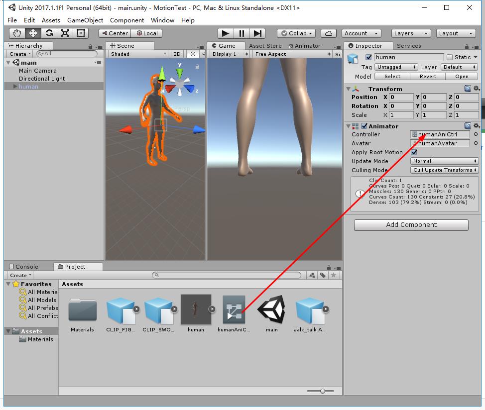Open Animator component help icon
Screen dimensions: 485x410
click(468, 126)
